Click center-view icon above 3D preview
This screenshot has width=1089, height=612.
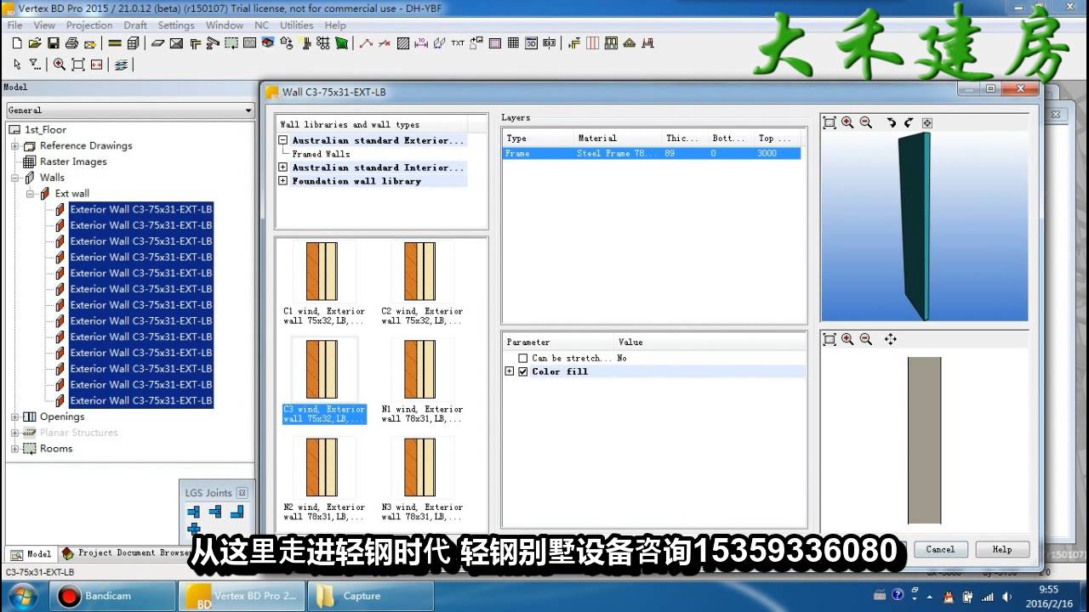coord(927,122)
